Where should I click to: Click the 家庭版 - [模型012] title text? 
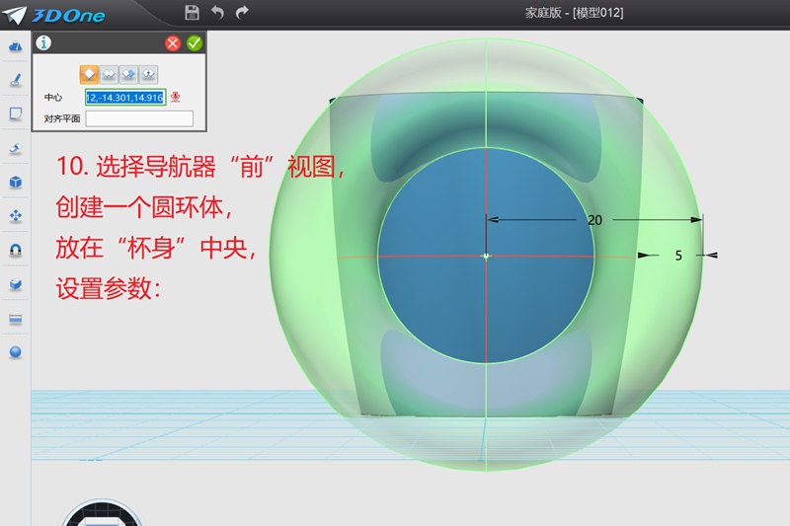click(x=574, y=13)
